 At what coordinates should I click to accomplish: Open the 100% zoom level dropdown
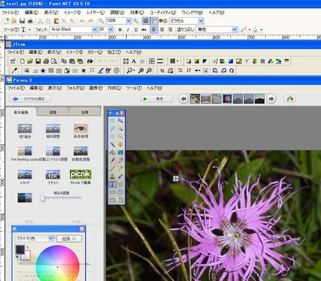pos(128,21)
